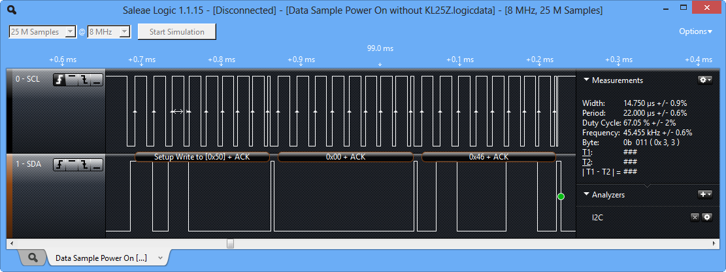Screen dimensions: 726x272
Task: Select falling edge trigger on SDA channel
Action: [84, 165]
